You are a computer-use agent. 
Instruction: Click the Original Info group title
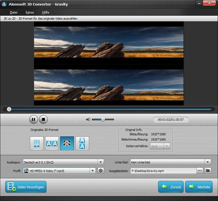(x=134, y=130)
